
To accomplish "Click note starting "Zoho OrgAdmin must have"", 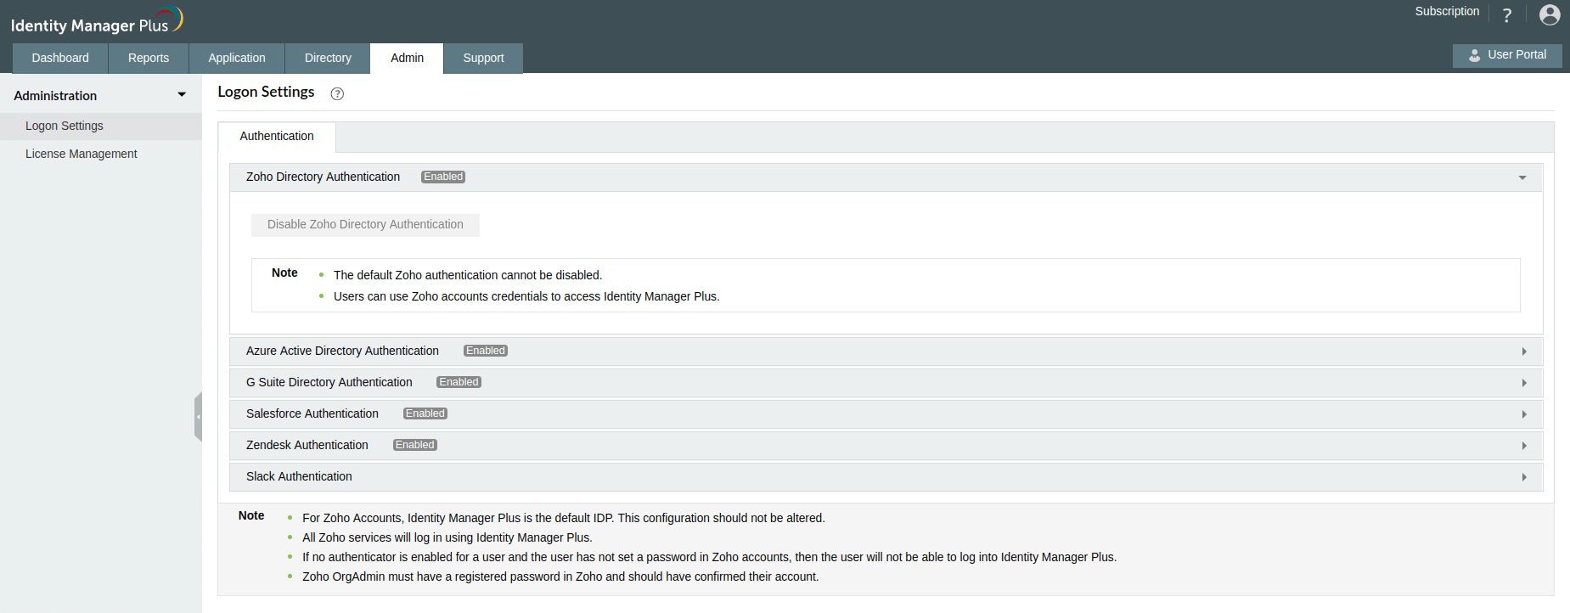I will 560,576.
